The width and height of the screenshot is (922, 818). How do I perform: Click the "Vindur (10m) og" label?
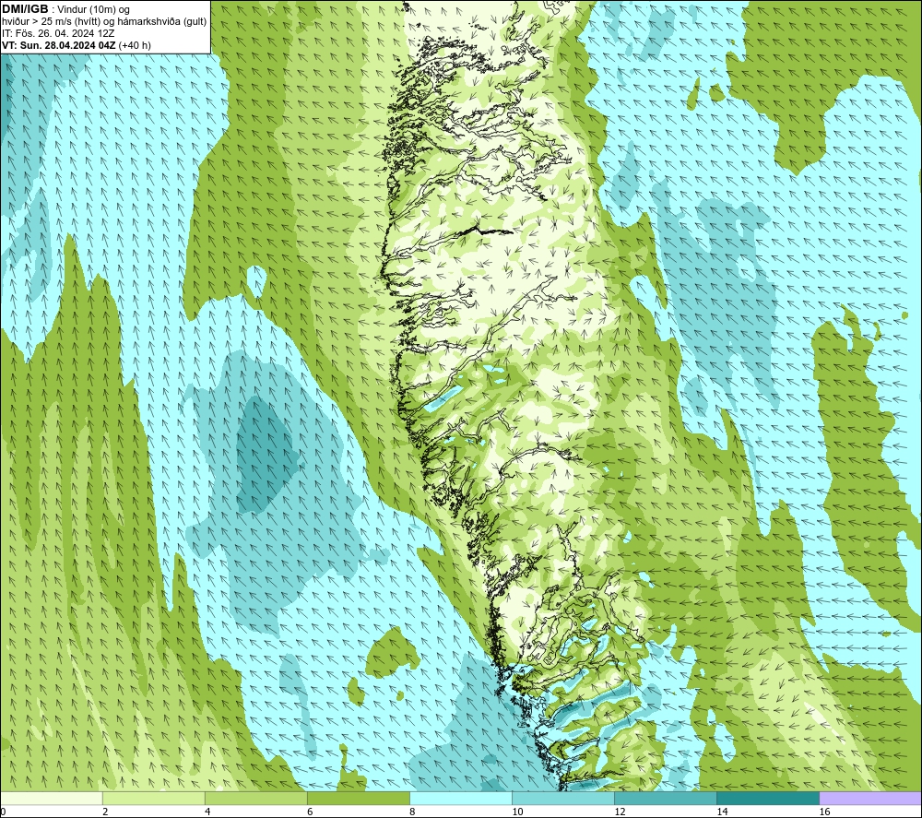pos(93,10)
